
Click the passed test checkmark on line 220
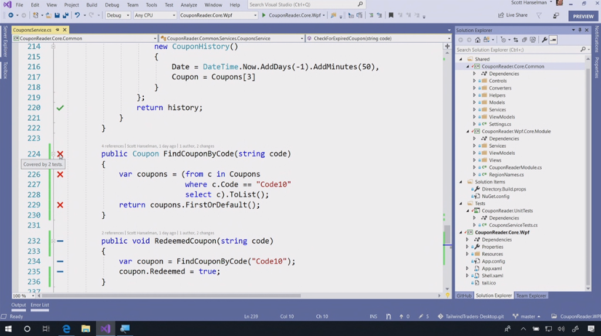(60, 108)
